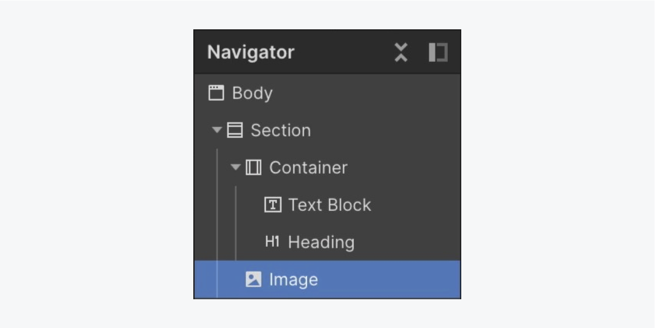Select the Text Block label
Screen dimensions: 655x328
point(329,204)
